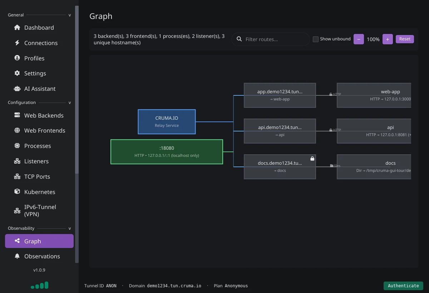Select the web-app backend node
This screenshot has height=293, width=429.
(374, 95)
